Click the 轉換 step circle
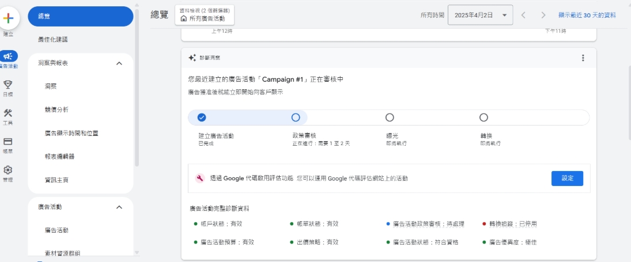The image size is (631, 262). (x=483, y=117)
